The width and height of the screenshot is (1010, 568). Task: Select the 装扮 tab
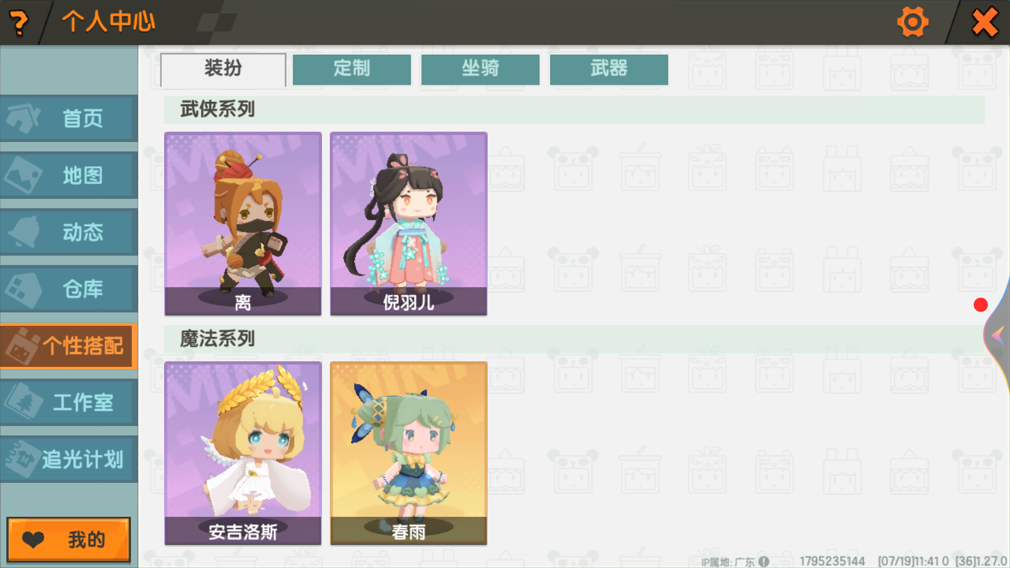click(x=223, y=69)
